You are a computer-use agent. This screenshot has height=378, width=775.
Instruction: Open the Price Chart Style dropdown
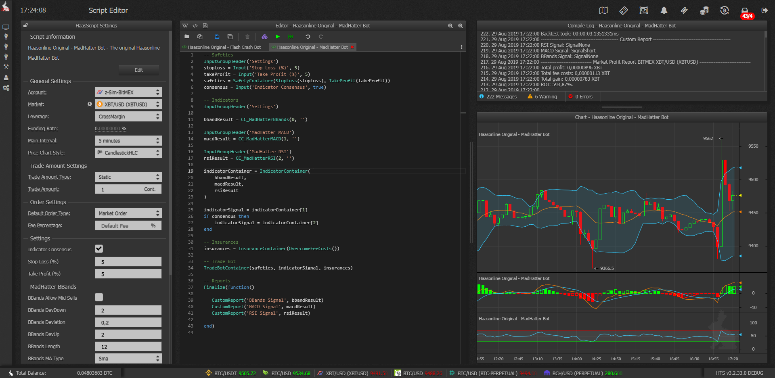click(128, 153)
